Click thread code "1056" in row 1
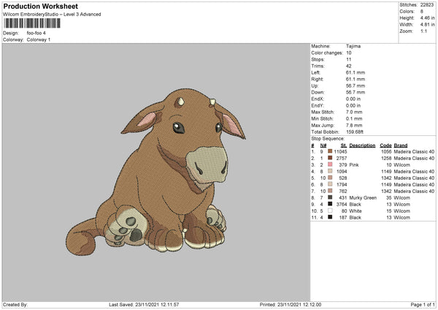This screenshot has width=438, height=310. 386,151
